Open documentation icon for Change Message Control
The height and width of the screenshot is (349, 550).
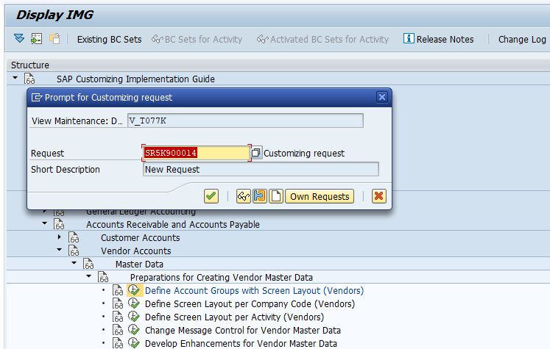click(x=118, y=331)
